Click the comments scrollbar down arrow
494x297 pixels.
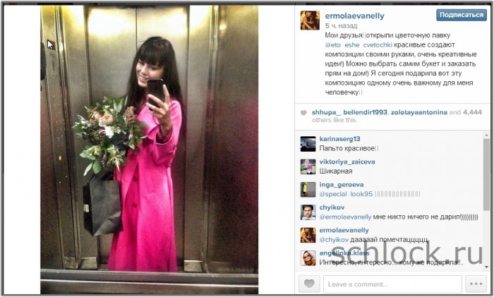coord(486,267)
